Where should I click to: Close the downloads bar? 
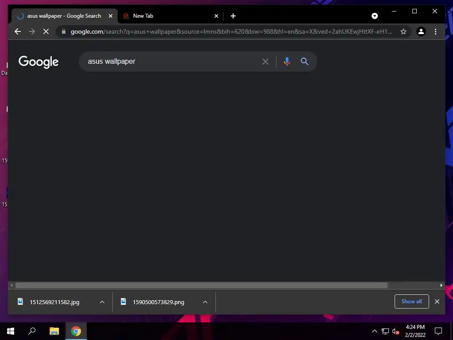point(437,301)
